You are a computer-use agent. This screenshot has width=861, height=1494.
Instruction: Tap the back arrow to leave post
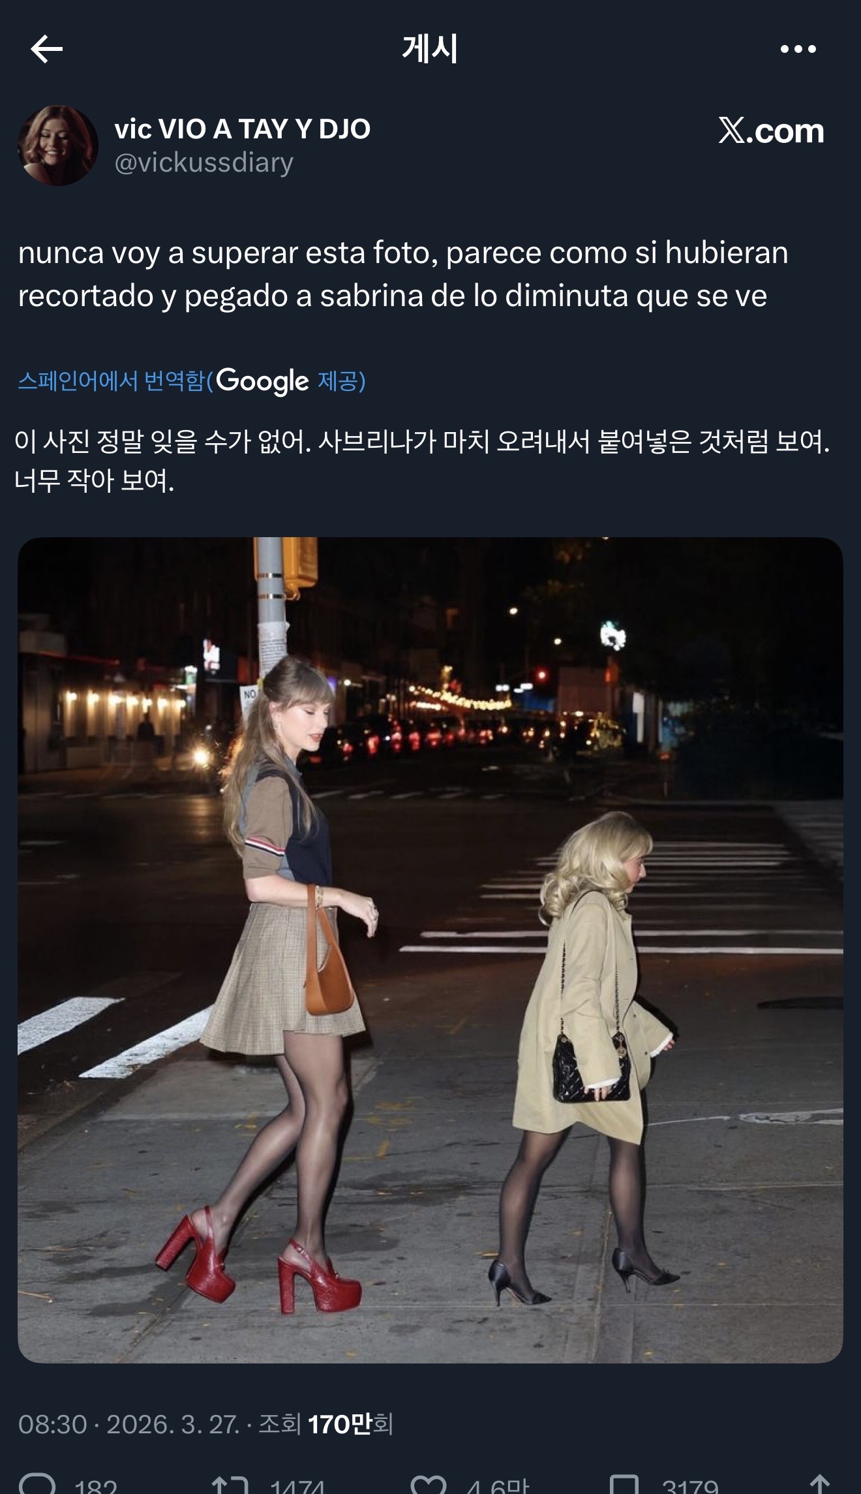[x=46, y=49]
